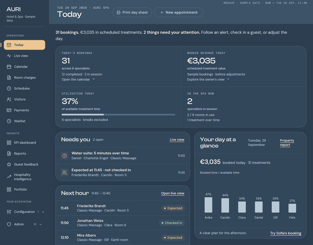
Task: Click the Payments card icon
Action: click(x=9, y=110)
